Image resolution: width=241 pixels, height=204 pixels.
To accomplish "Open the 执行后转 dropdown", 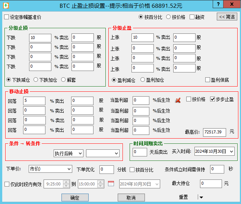I will tap(69, 153).
